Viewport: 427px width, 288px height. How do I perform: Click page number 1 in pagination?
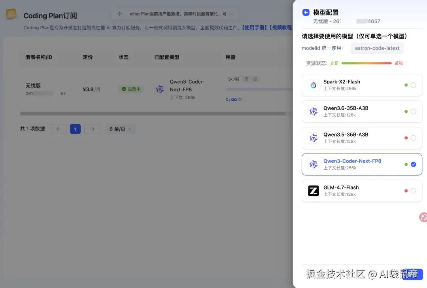pyautogui.click(x=75, y=129)
